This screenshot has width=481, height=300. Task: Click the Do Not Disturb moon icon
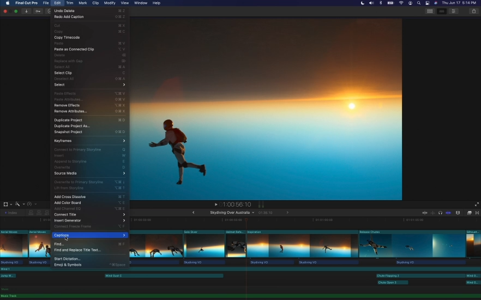point(363,3)
